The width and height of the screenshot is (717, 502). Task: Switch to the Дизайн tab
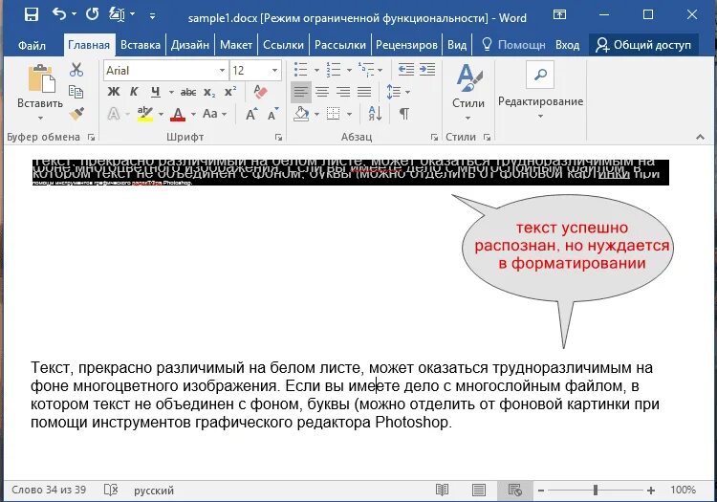(190, 45)
